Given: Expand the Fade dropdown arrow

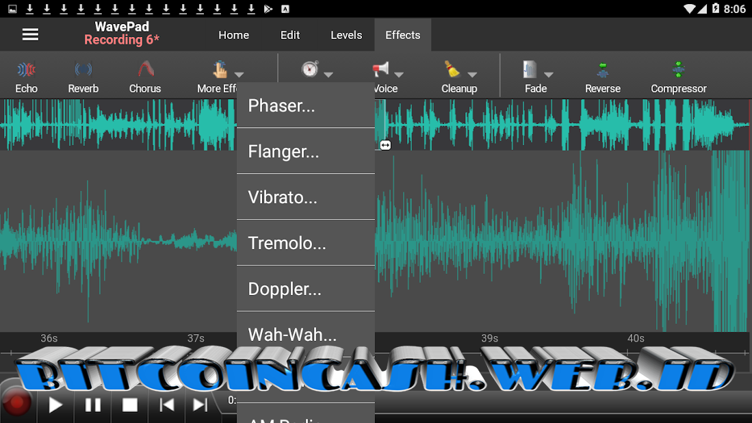Looking at the screenshot, I should [x=549, y=75].
